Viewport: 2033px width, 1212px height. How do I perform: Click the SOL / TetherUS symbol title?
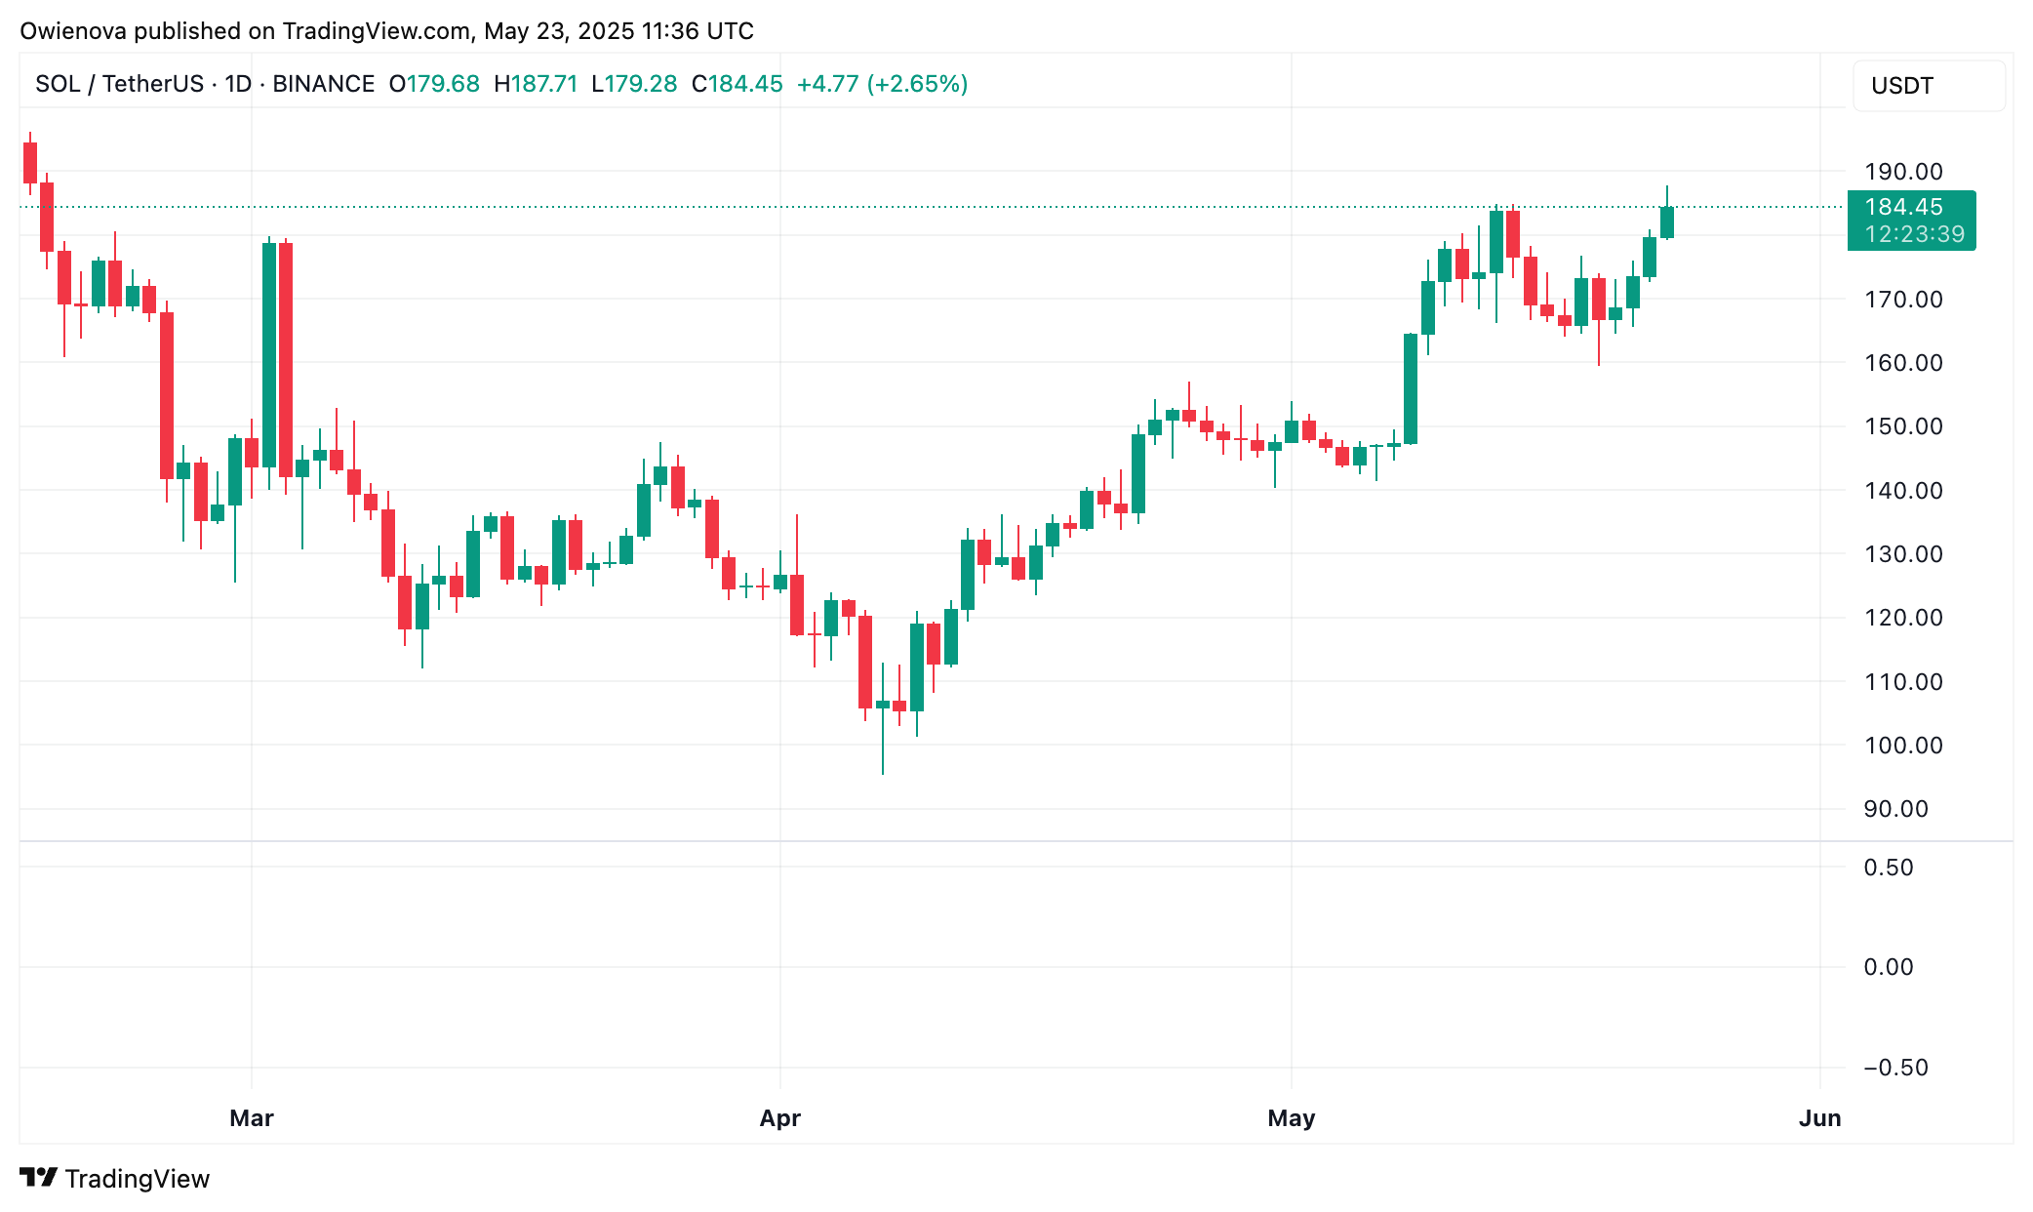(x=119, y=84)
